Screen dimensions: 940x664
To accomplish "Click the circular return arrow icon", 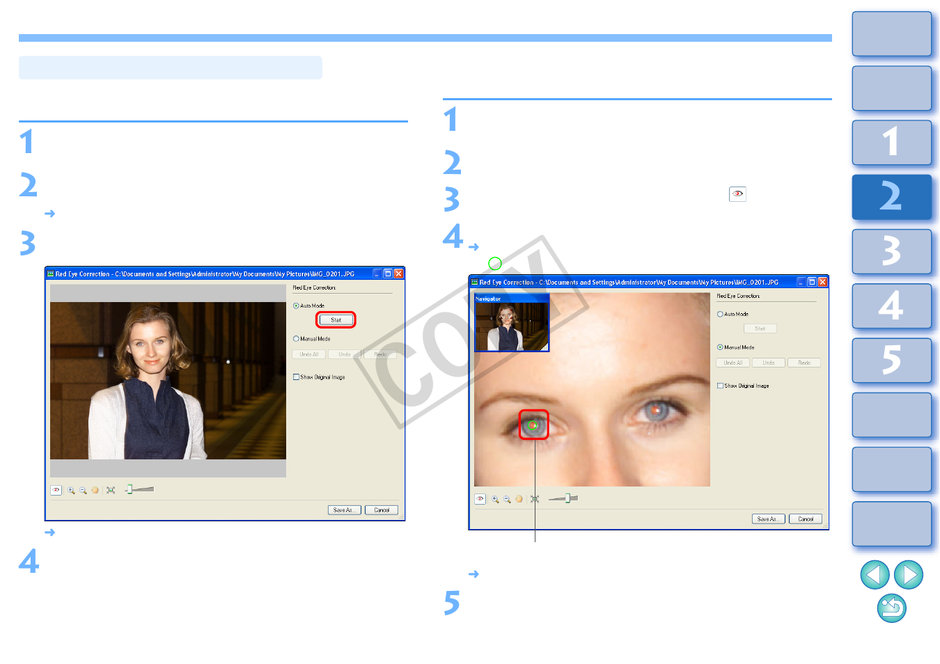I will coord(893,608).
